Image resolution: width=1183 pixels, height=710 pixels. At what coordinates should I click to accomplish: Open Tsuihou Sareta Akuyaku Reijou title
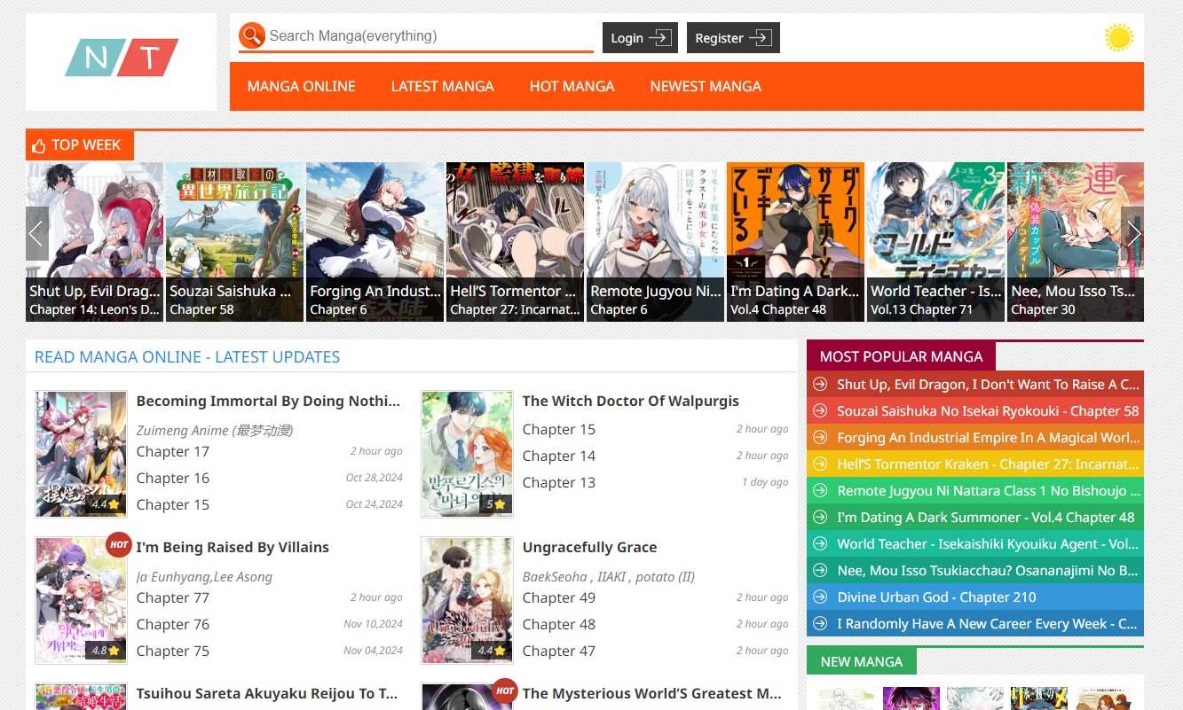click(x=267, y=693)
